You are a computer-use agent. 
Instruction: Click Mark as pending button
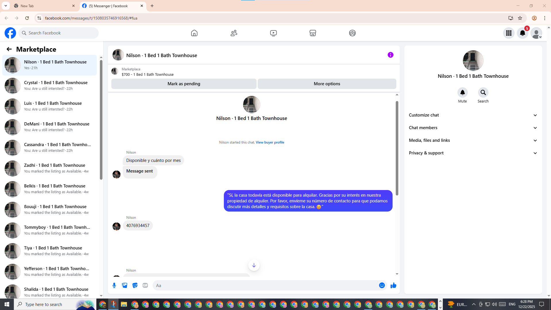(x=184, y=84)
